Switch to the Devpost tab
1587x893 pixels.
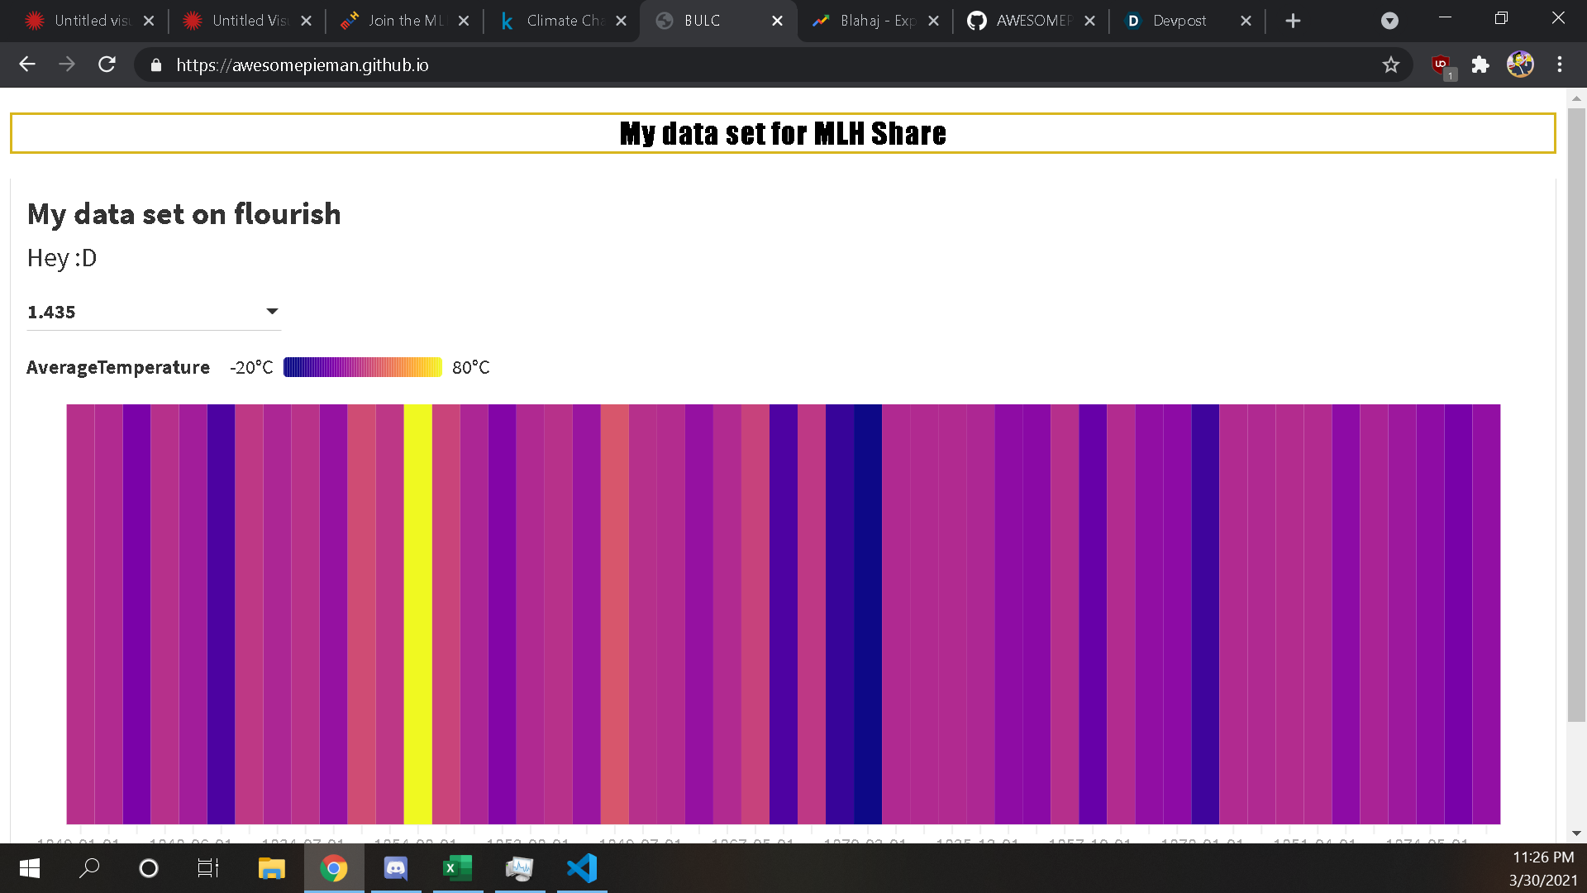click(1180, 21)
